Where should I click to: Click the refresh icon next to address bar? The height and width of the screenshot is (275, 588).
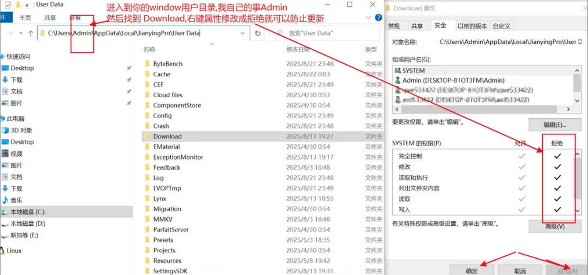(x=258, y=34)
